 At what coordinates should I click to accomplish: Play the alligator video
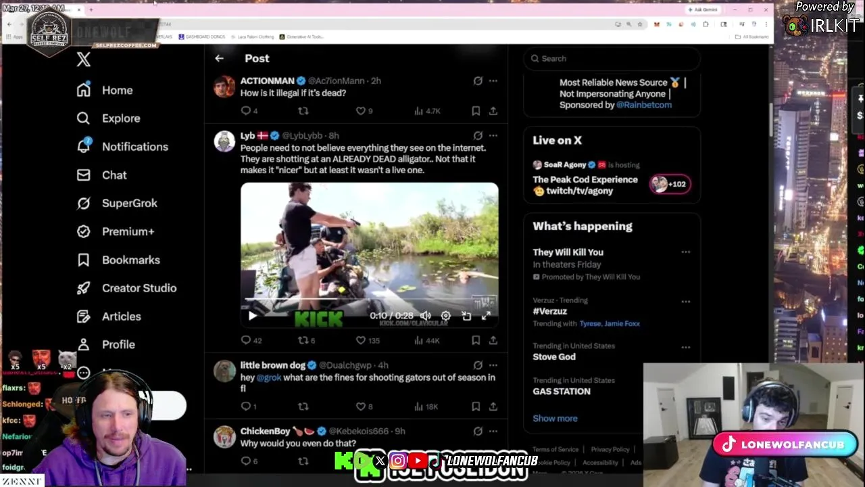253,316
